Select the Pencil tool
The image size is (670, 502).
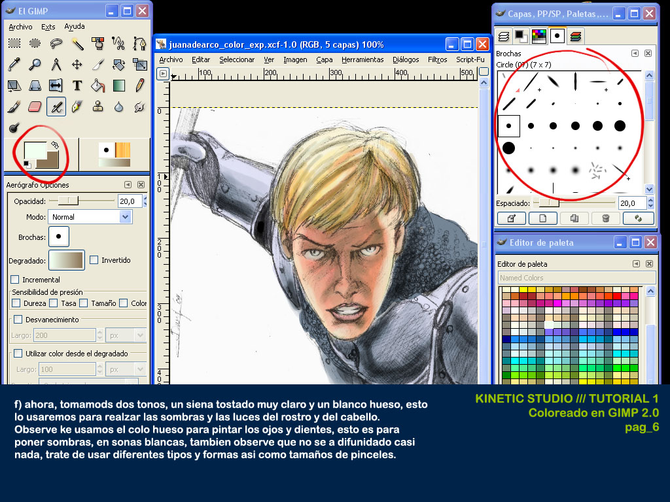point(140,86)
